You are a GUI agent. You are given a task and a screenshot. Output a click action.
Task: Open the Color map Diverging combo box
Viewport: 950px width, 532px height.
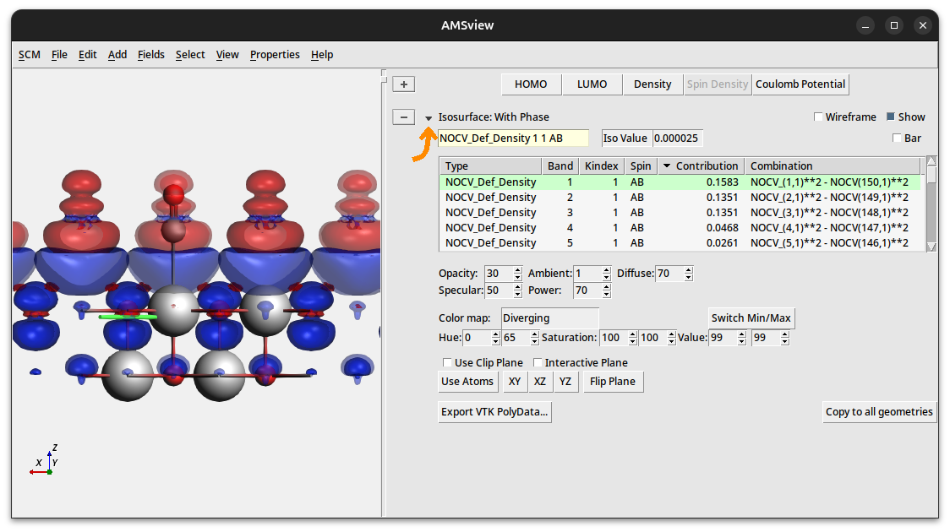coord(549,318)
